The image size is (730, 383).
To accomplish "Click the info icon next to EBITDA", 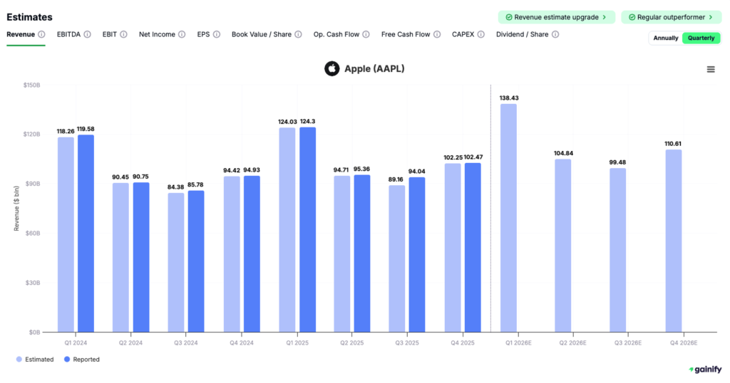I will 87,34.
